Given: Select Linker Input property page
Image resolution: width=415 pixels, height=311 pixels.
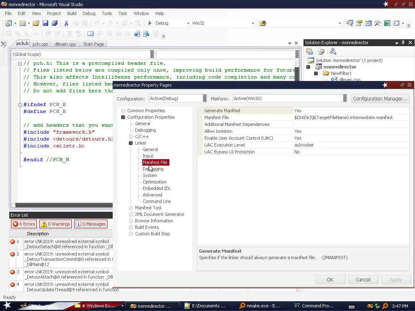Looking at the screenshot, I should pos(148,156).
